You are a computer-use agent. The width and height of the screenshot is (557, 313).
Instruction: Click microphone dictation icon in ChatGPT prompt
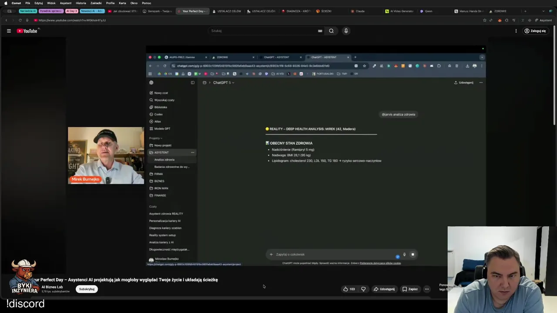click(404, 254)
